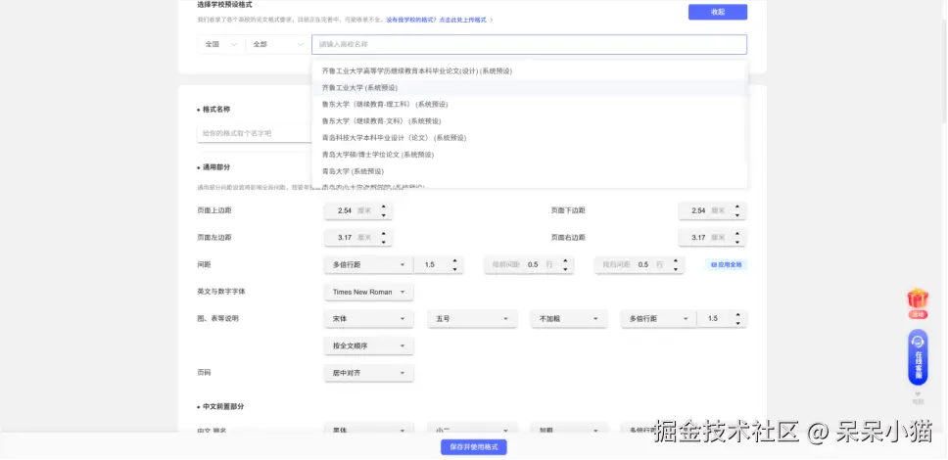Increase 页面右边距 with up arrow
The image size is (948, 460).
[x=737, y=233]
